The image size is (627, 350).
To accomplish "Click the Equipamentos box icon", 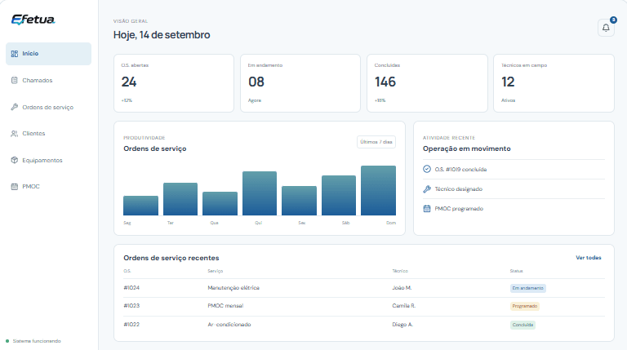I will click(x=15, y=160).
